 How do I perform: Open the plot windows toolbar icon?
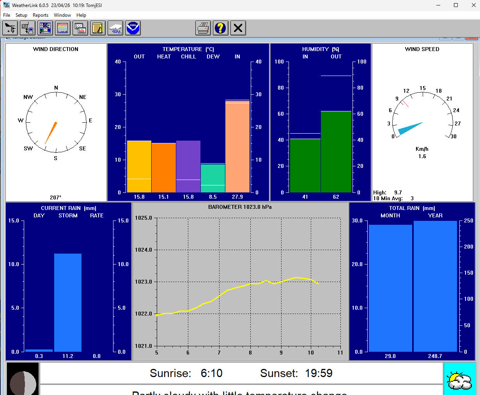[x=80, y=28]
